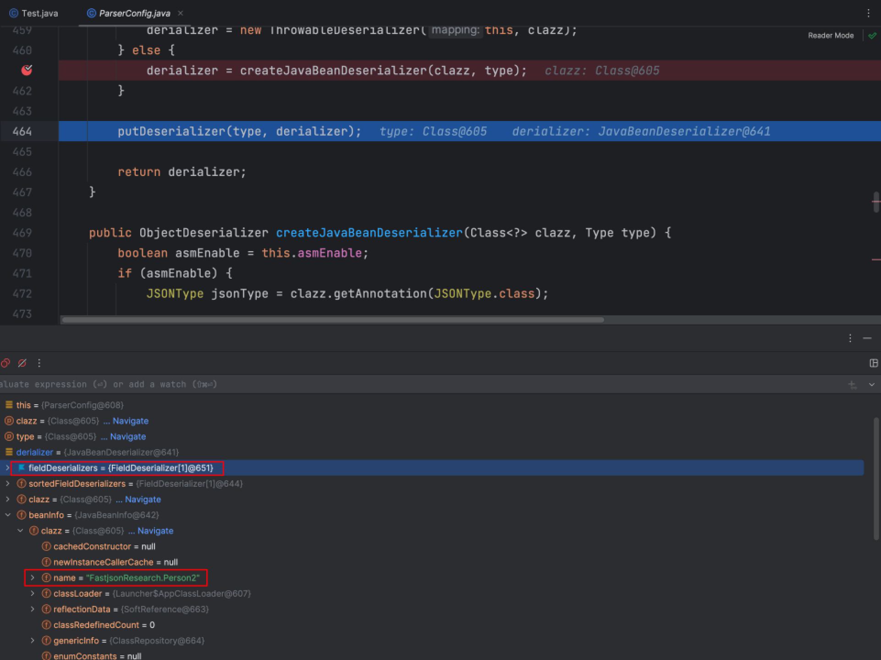Viewport: 881px width, 660px height.
Task: Click the editor horizontal scrollbar
Action: (x=333, y=320)
